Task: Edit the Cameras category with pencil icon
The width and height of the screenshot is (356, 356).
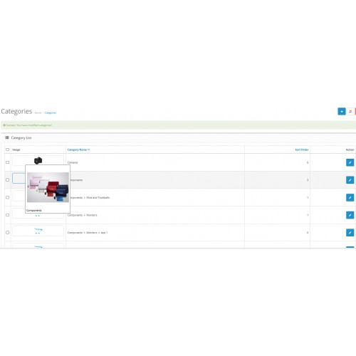Action: [350, 162]
